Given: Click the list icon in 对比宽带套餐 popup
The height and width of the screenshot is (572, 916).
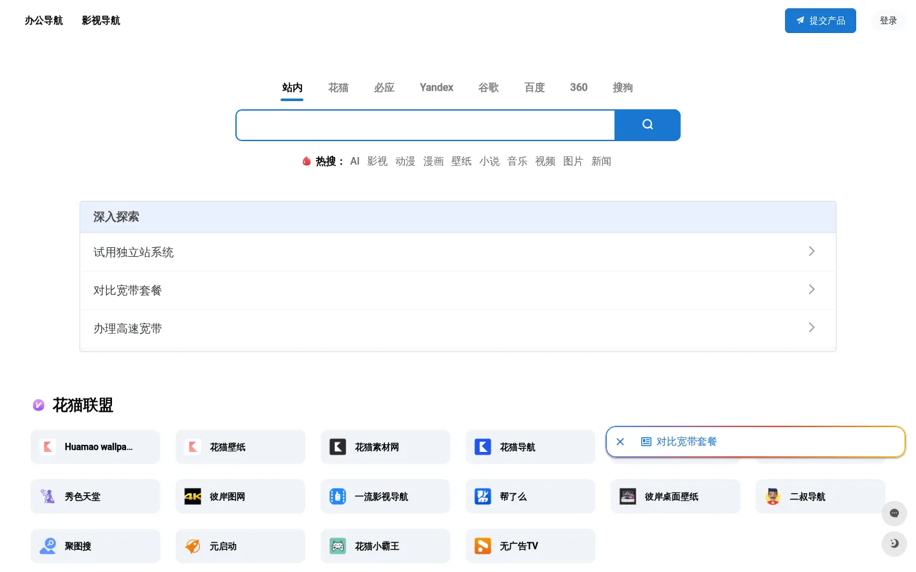Looking at the screenshot, I should coord(646,442).
